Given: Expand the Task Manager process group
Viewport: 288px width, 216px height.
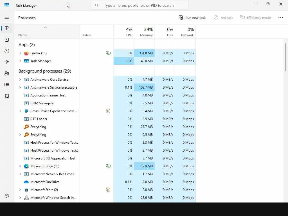Looking at the screenshot, I should point(20,61).
